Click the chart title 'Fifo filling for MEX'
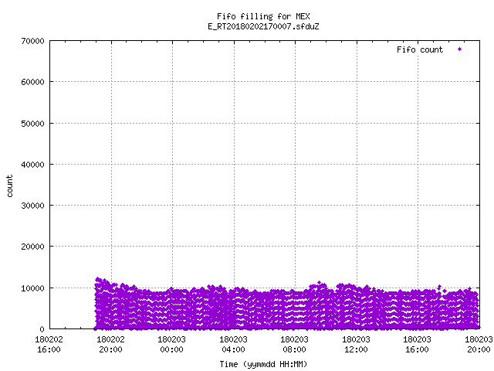 point(263,16)
